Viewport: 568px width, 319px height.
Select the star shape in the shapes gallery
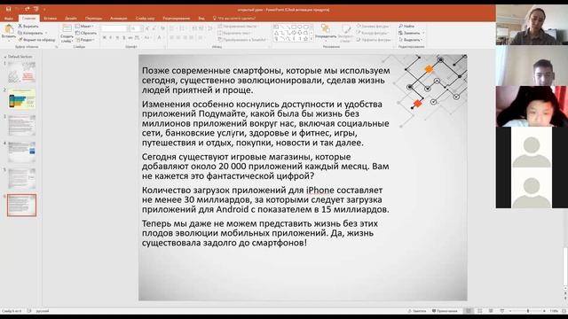(305, 39)
